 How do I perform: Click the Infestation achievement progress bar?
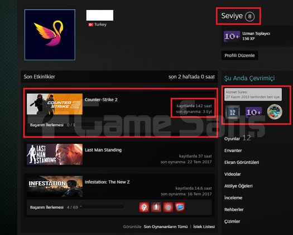pos(102,207)
